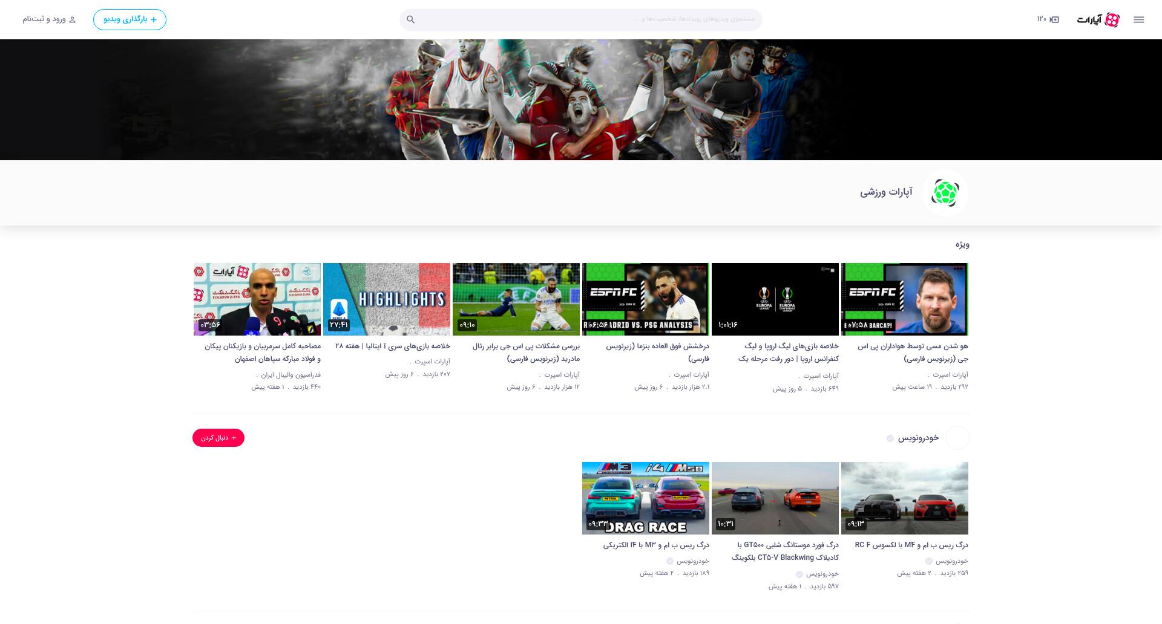Screen dimensions: 1162x624
Task: Open Serie A HIGHLIGHTS thumbnail
Action: click(387, 299)
